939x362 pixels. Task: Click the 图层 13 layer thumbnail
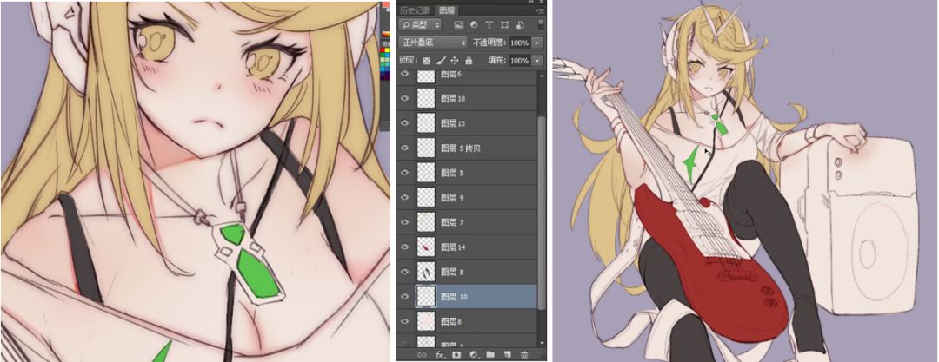426,122
